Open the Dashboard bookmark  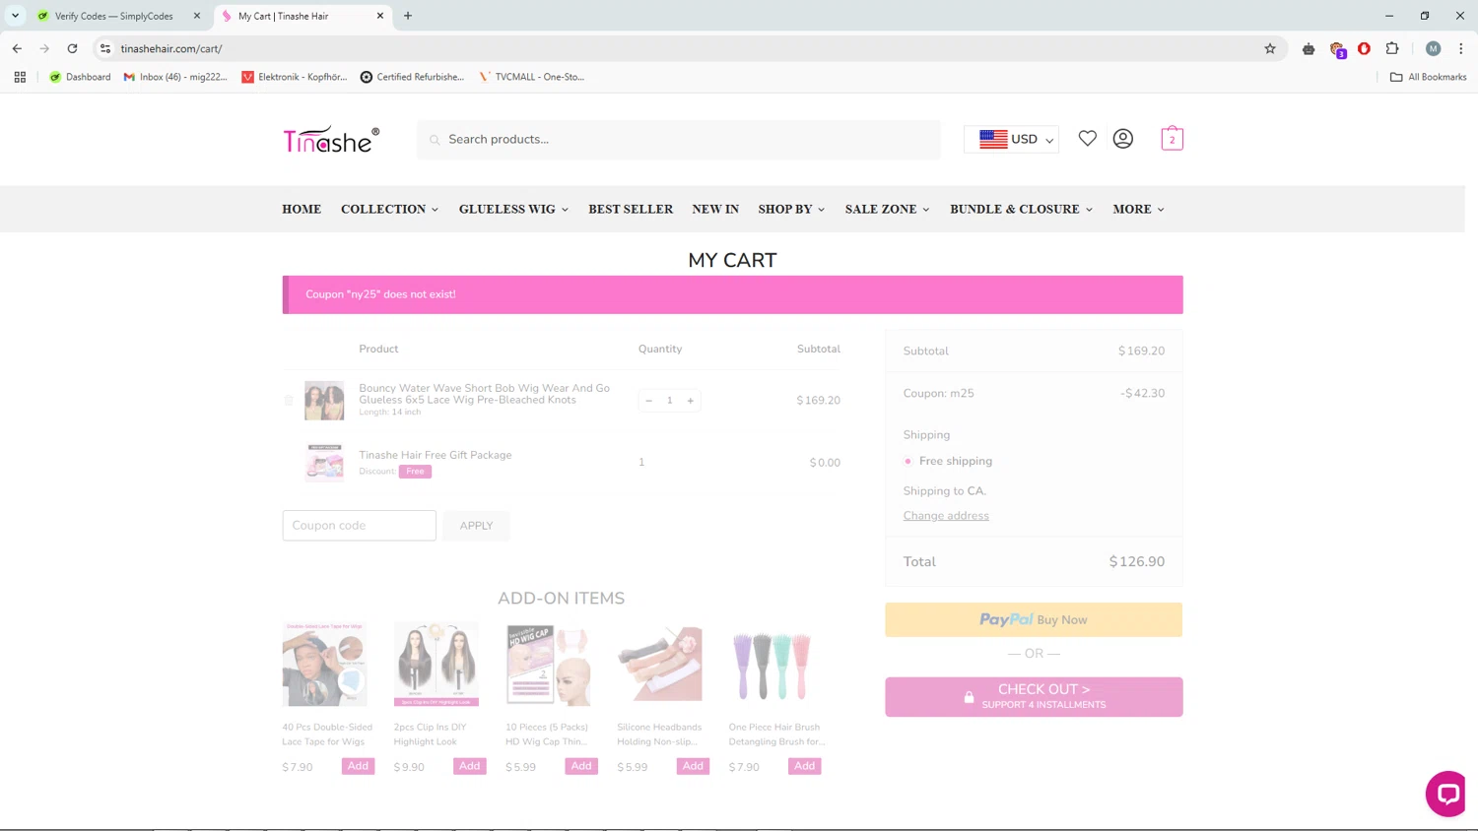pyautogui.click(x=80, y=77)
